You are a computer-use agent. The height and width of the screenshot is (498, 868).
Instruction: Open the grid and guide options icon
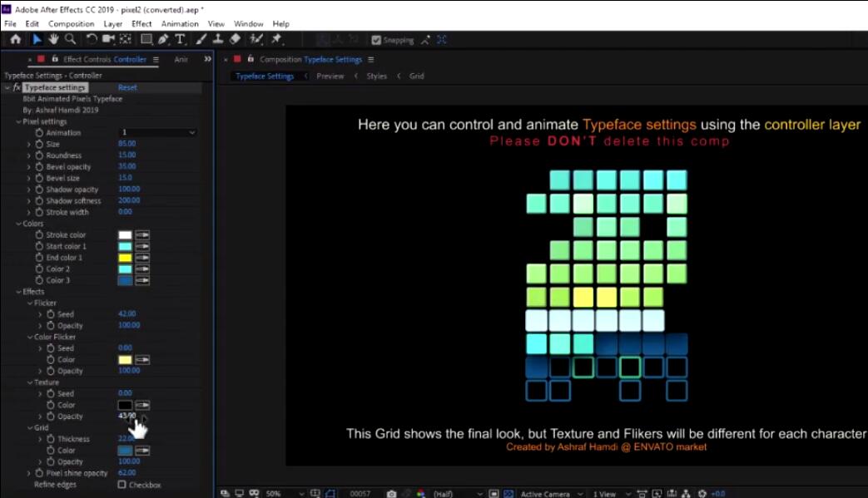pyautogui.click(x=315, y=494)
